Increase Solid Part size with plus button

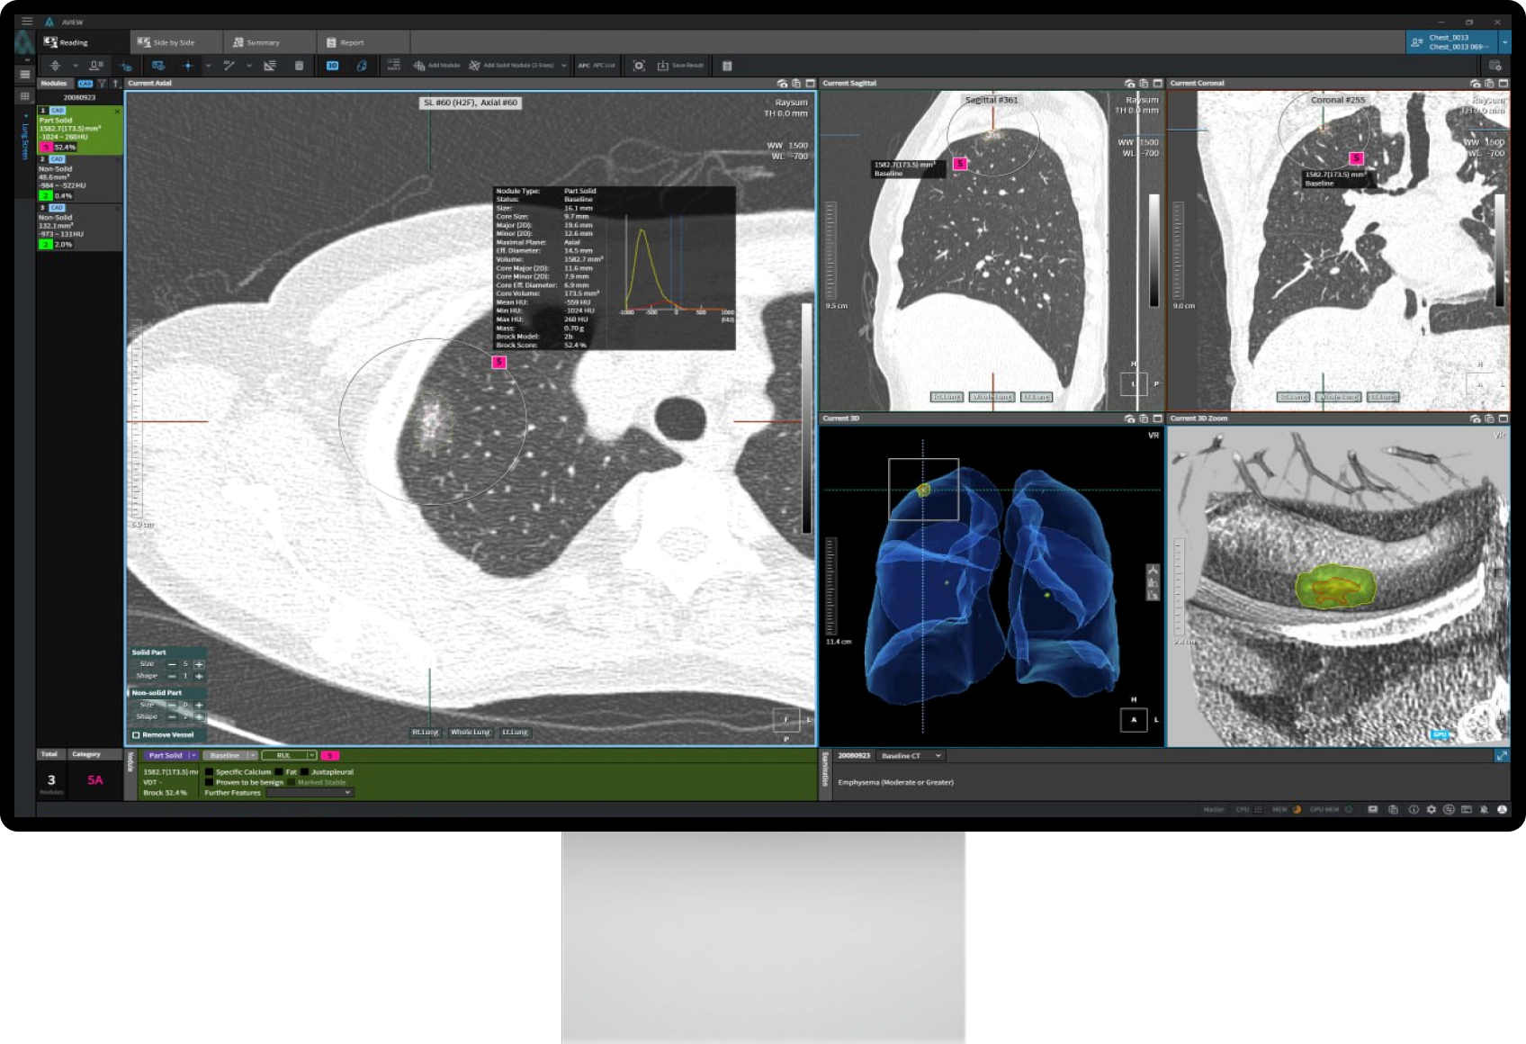(199, 664)
